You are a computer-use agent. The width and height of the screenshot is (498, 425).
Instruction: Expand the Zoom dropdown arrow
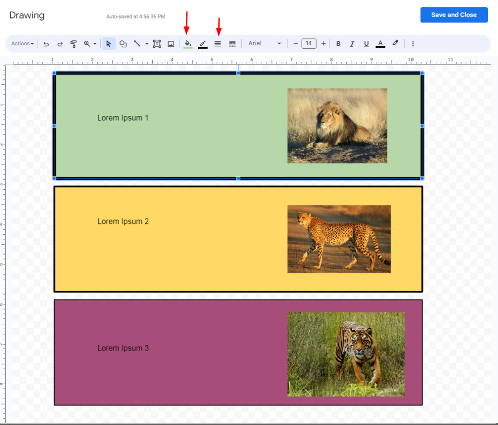pyautogui.click(x=95, y=44)
